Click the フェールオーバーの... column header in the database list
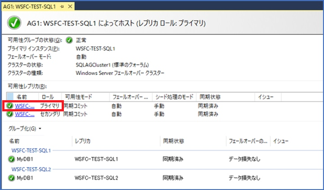 248,141
